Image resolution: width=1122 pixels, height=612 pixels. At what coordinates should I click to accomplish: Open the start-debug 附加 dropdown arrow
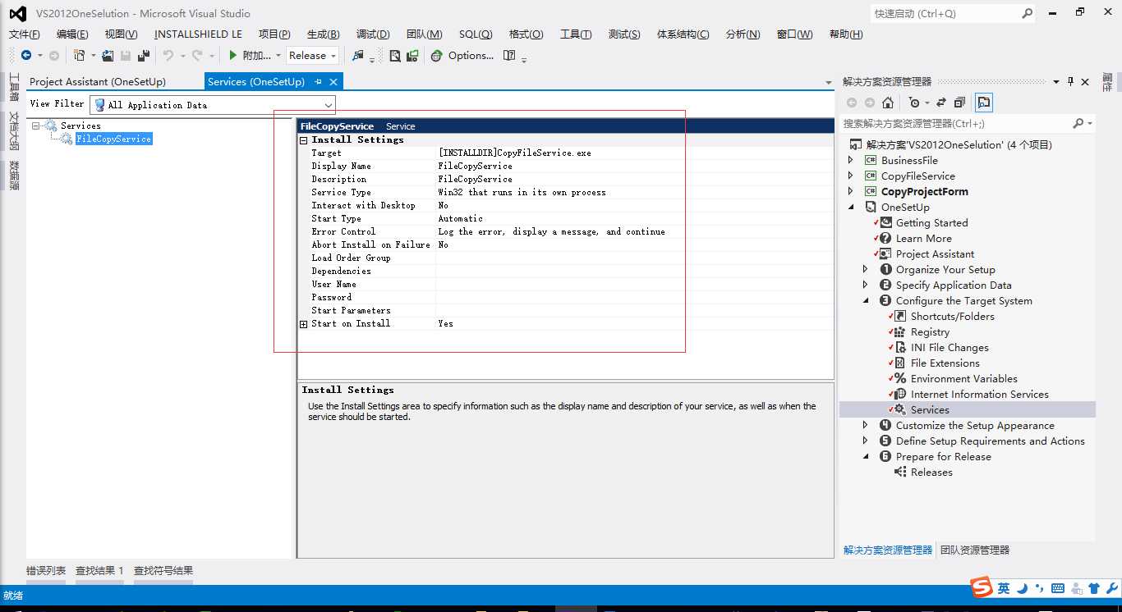[278, 56]
